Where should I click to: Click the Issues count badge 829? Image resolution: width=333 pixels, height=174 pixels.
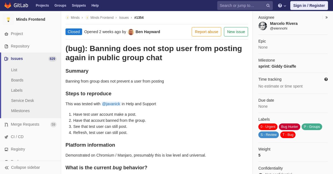[52, 59]
